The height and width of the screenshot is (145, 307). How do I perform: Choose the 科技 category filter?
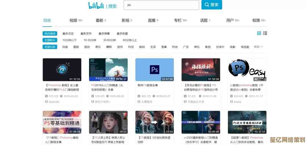pos(131,47)
